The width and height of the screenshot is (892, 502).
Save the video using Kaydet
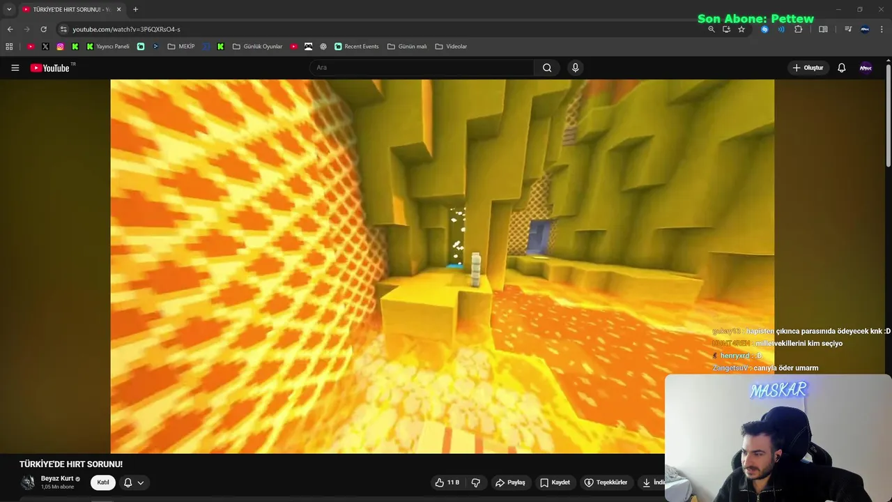555,482
